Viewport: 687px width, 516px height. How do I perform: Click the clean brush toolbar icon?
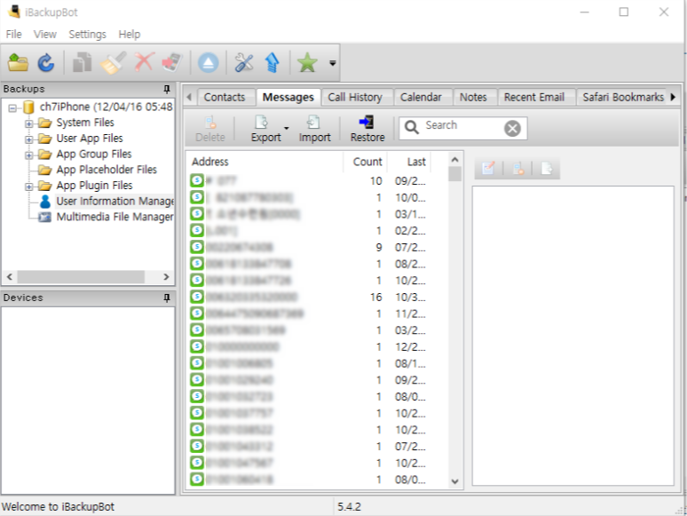(x=113, y=63)
